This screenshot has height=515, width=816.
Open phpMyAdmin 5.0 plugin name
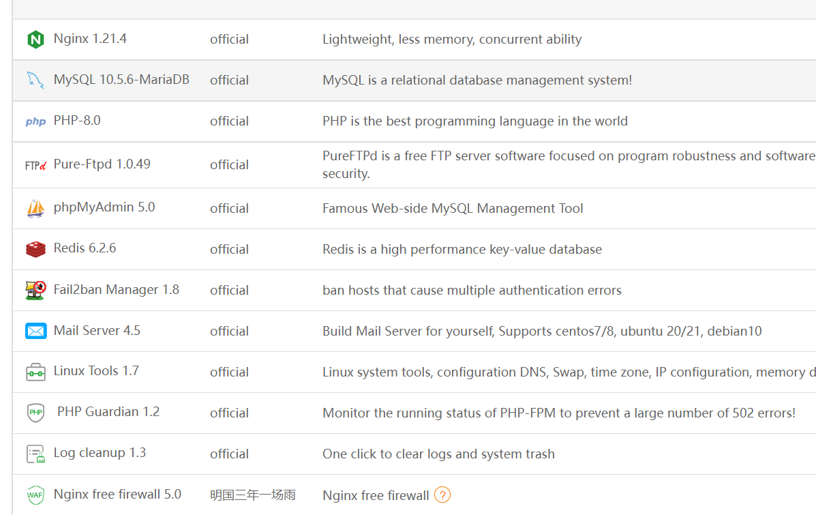pyautogui.click(x=104, y=207)
